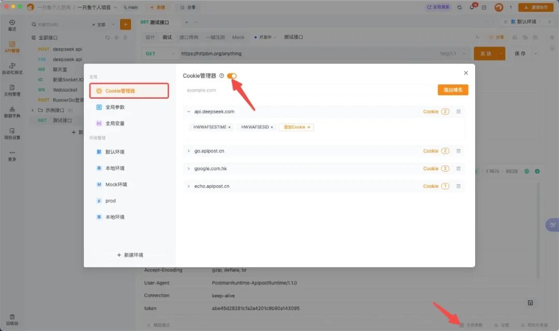Click the 添加Cookie + button
The image size is (559, 331).
(x=297, y=127)
